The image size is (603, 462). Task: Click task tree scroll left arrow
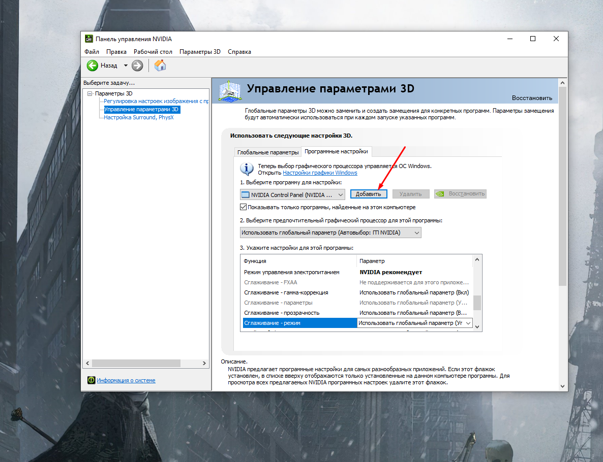(87, 364)
